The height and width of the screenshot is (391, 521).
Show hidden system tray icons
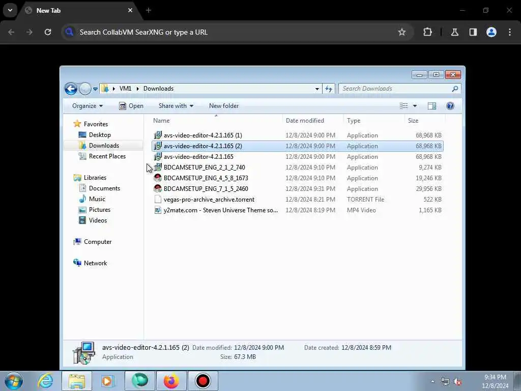tap(432, 382)
